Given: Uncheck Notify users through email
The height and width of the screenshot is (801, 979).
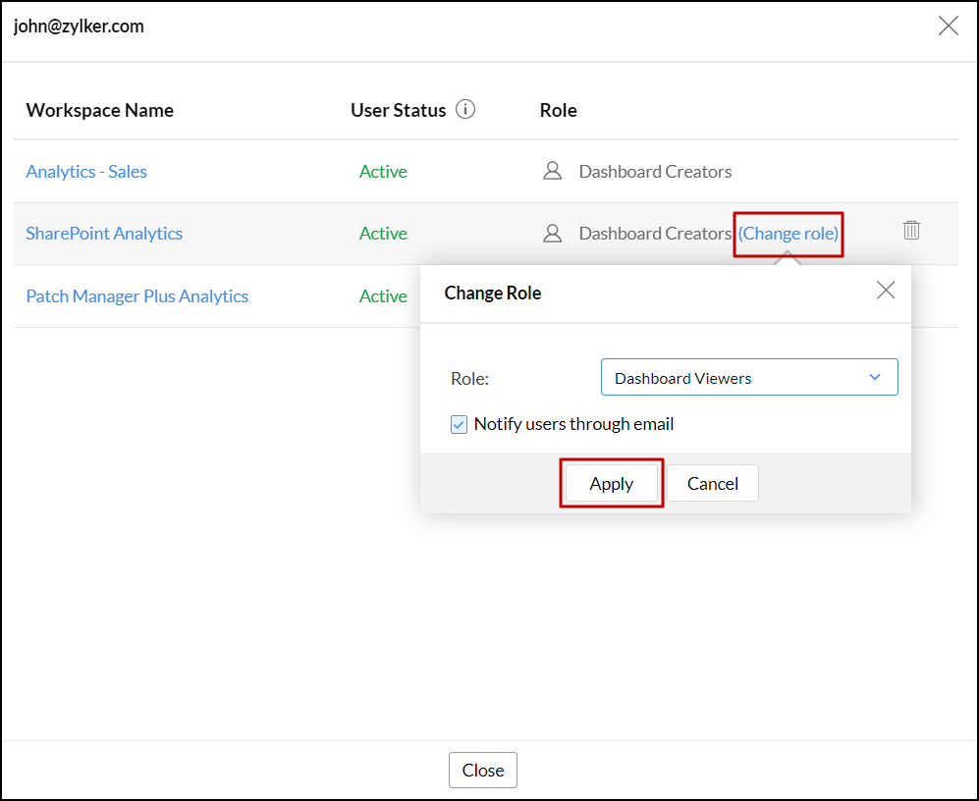Looking at the screenshot, I should pyautogui.click(x=460, y=425).
